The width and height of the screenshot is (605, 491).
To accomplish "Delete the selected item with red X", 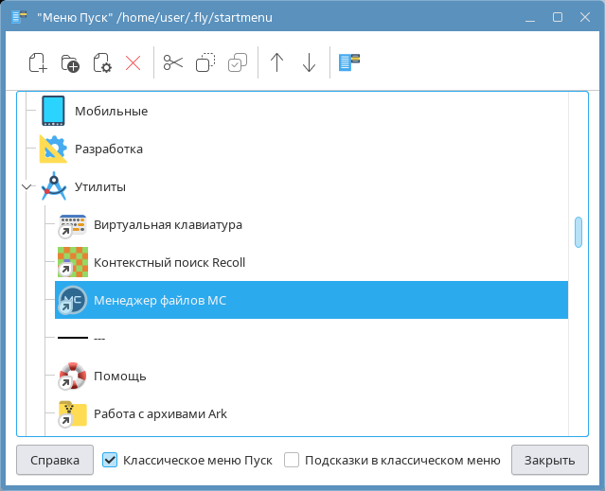I will 133,63.
